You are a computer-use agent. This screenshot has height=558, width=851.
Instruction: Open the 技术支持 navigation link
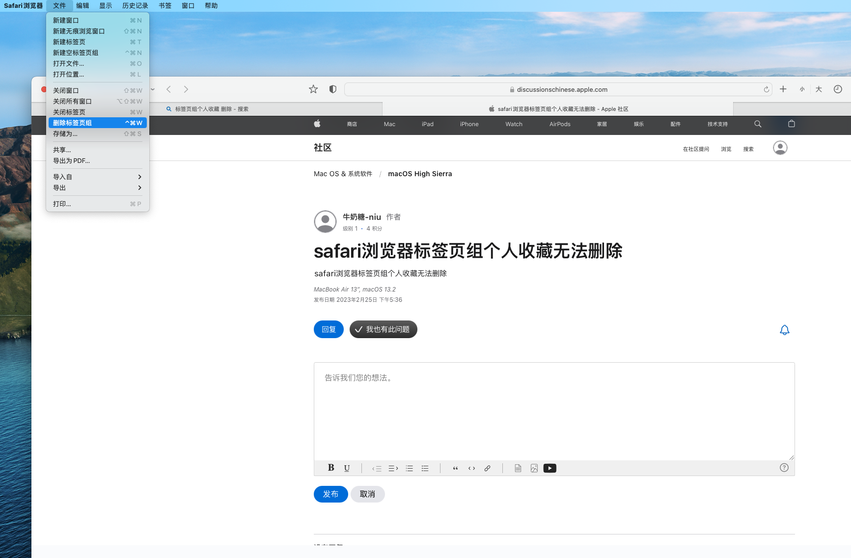click(x=717, y=124)
